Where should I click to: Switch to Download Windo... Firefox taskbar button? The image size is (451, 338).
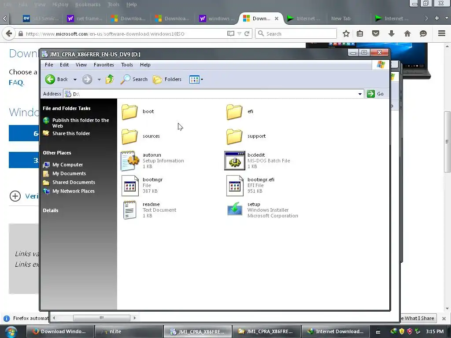pos(60,331)
